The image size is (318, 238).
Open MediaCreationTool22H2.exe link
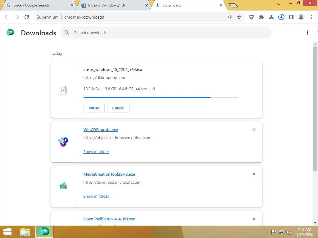point(109,174)
